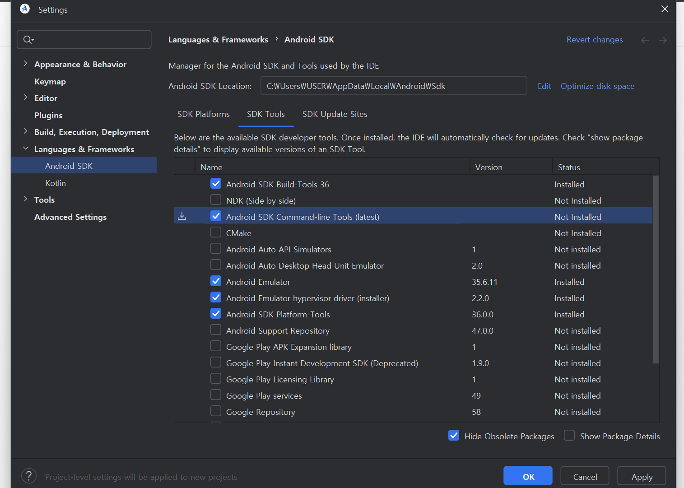Screen dimensions: 684x488
Task: Click version 35.6.11 of Android Emulator
Action: (x=484, y=282)
